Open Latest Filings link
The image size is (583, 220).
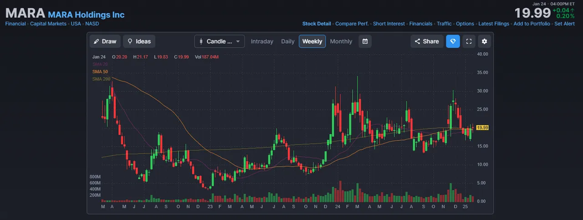494,24
